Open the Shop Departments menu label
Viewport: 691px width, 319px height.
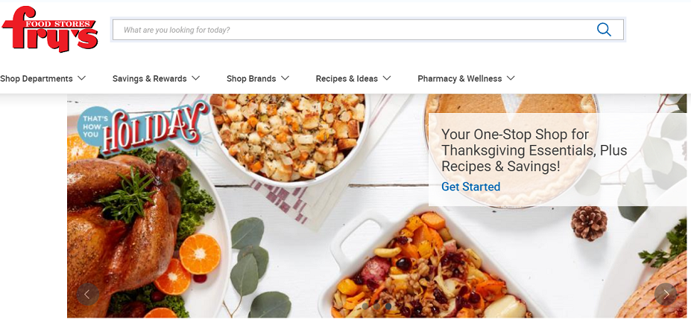[36, 79]
